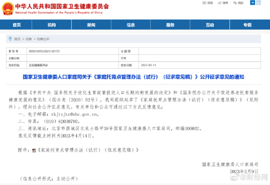Screen dimensions: 270x185
Task: Open attachment 《家庭托育点管理办法（试行）（征求意见稿）》
Action: coord(88,150)
